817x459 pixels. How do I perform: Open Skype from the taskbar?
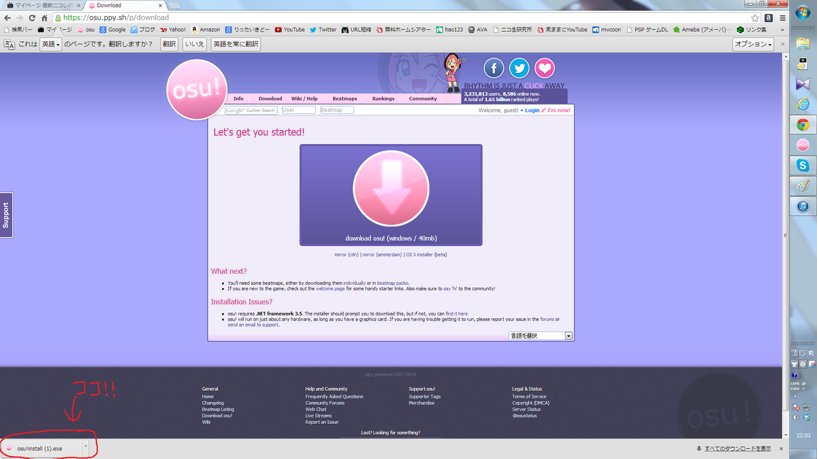tap(803, 166)
